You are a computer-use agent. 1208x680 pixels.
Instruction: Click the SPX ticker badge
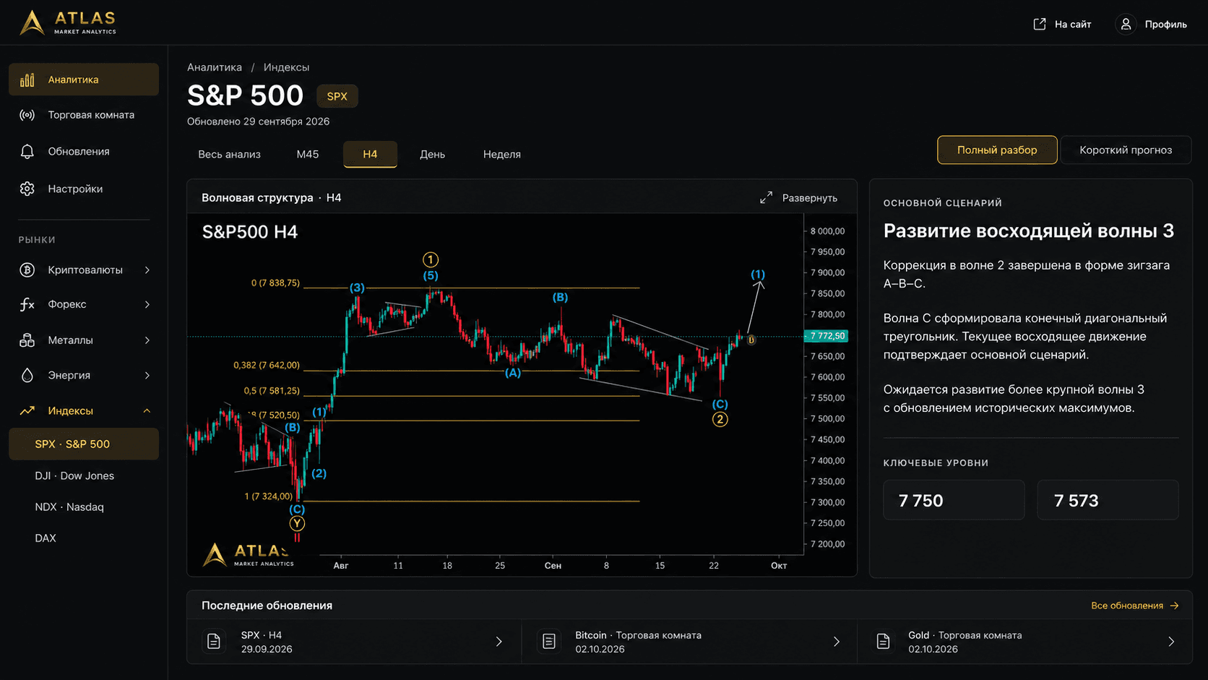coord(337,96)
